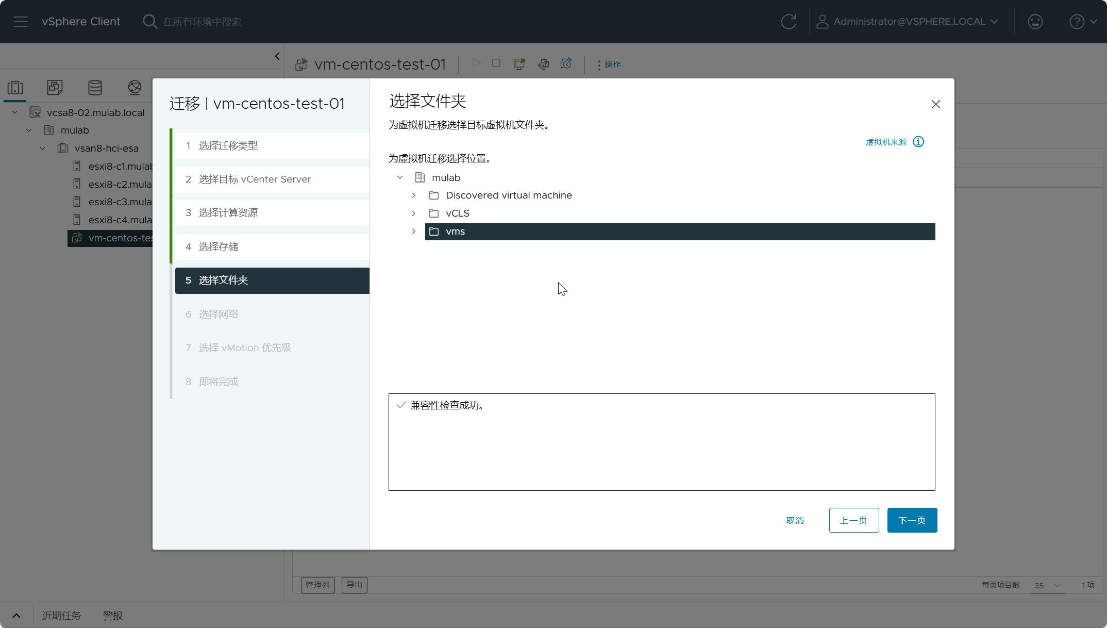Image resolution: width=1107 pixels, height=628 pixels.
Task: Select mulab datacenter in inventory tree
Action: (75, 130)
